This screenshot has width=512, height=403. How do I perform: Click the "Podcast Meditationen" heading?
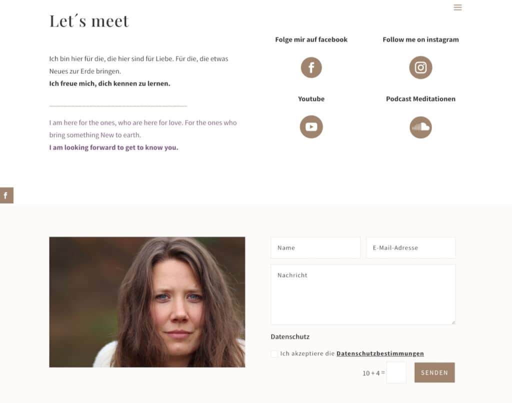click(x=420, y=99)
